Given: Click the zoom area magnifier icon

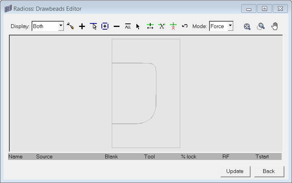Looking at the screenshot, I should [261, 27].
